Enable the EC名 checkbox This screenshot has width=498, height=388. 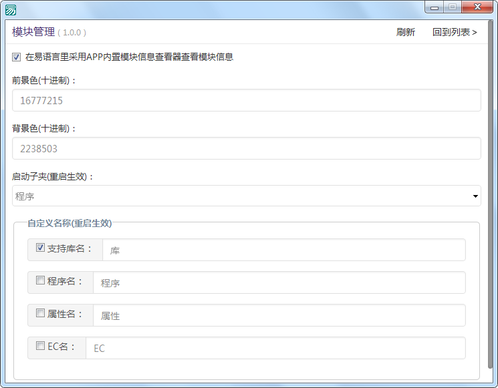tap(40, 345)
